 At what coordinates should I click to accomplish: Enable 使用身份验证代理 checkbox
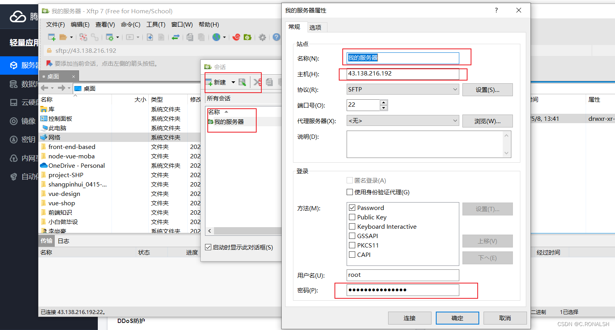[350, 192]
